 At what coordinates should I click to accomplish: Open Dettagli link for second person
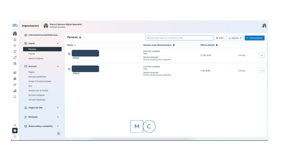242,70
